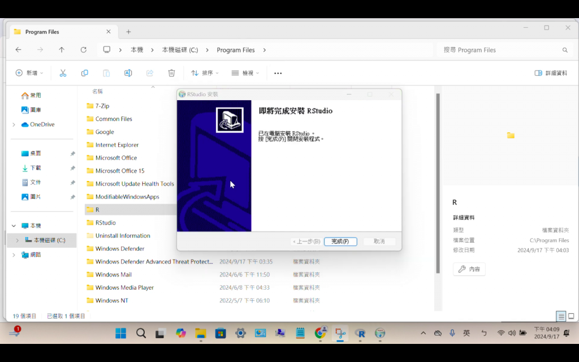Open Microsoft Store on the taskbar

coord(221,333)
